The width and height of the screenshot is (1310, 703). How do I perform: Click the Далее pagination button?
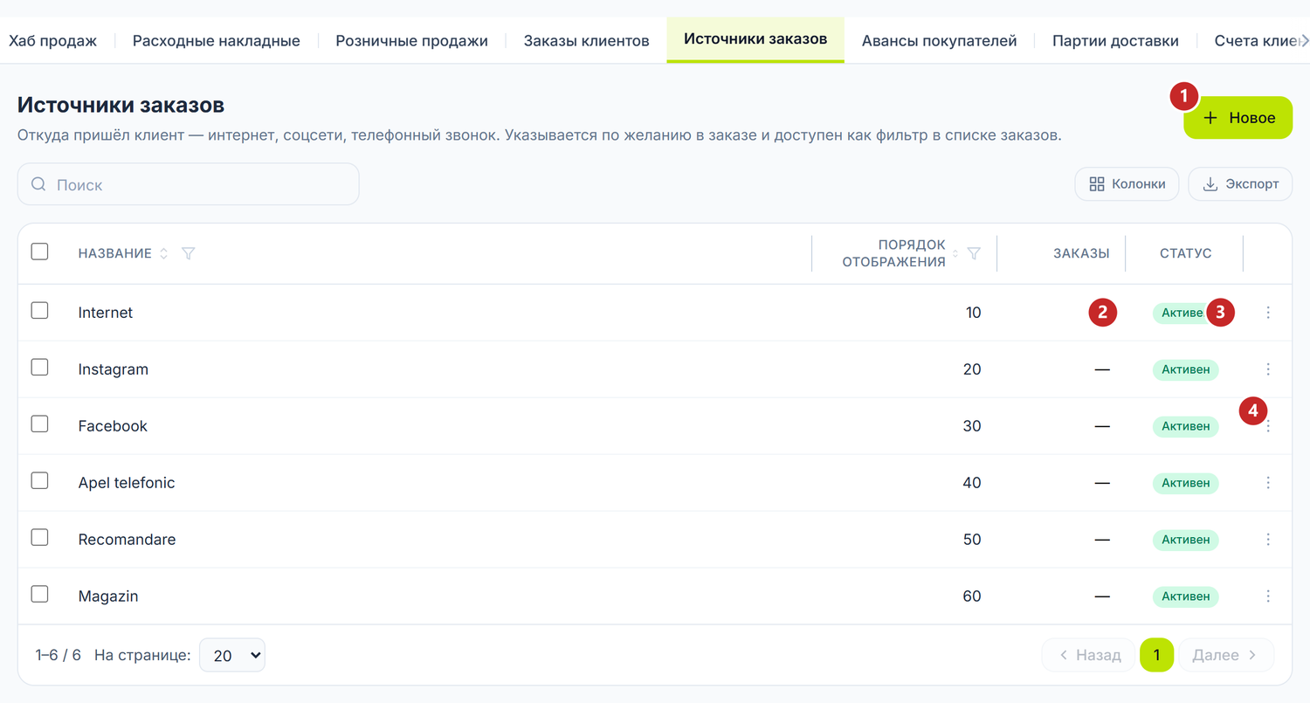click(1226, 655)
